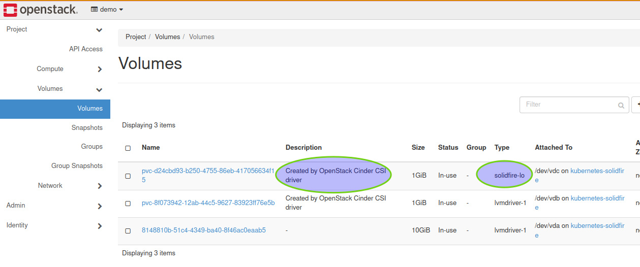Click the Status column header
Image resolution: width=640 pixels, height=267 pixels.
click(x=448, y=148)
